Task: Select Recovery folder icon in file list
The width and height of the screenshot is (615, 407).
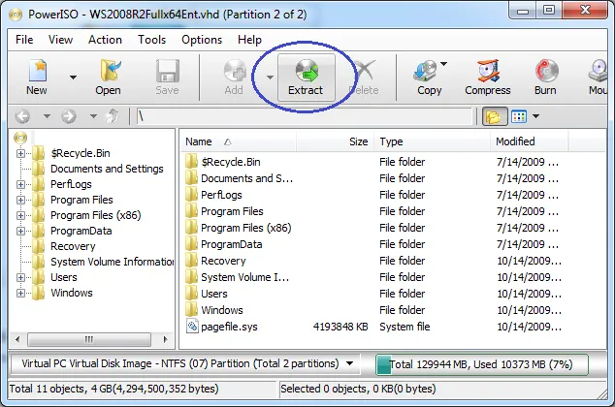Action: [x=191, y=260]
